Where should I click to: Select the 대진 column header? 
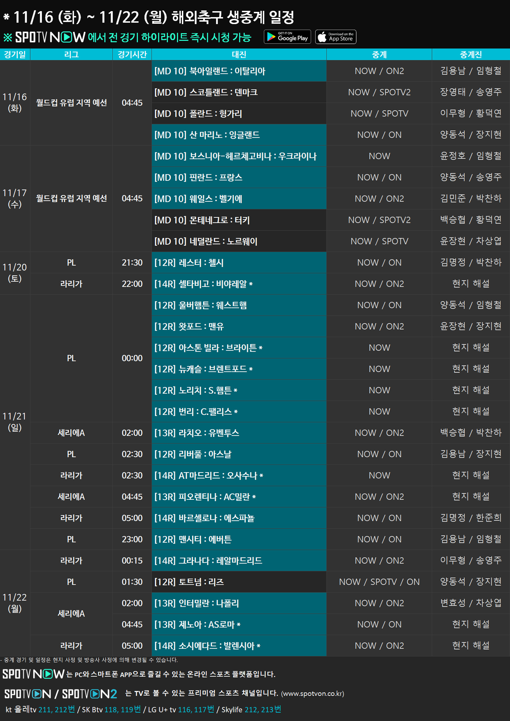click(x=239, y=54)
